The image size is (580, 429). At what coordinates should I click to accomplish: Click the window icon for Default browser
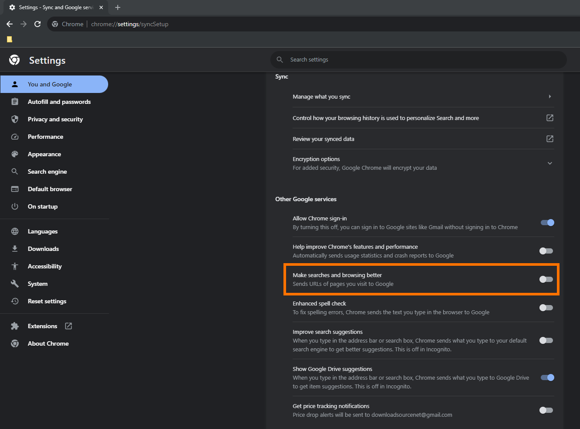point(15,189)
